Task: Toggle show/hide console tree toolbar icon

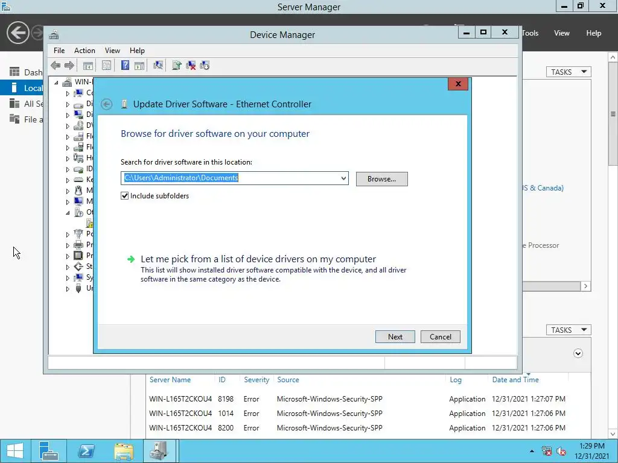Action: point(88,65)
